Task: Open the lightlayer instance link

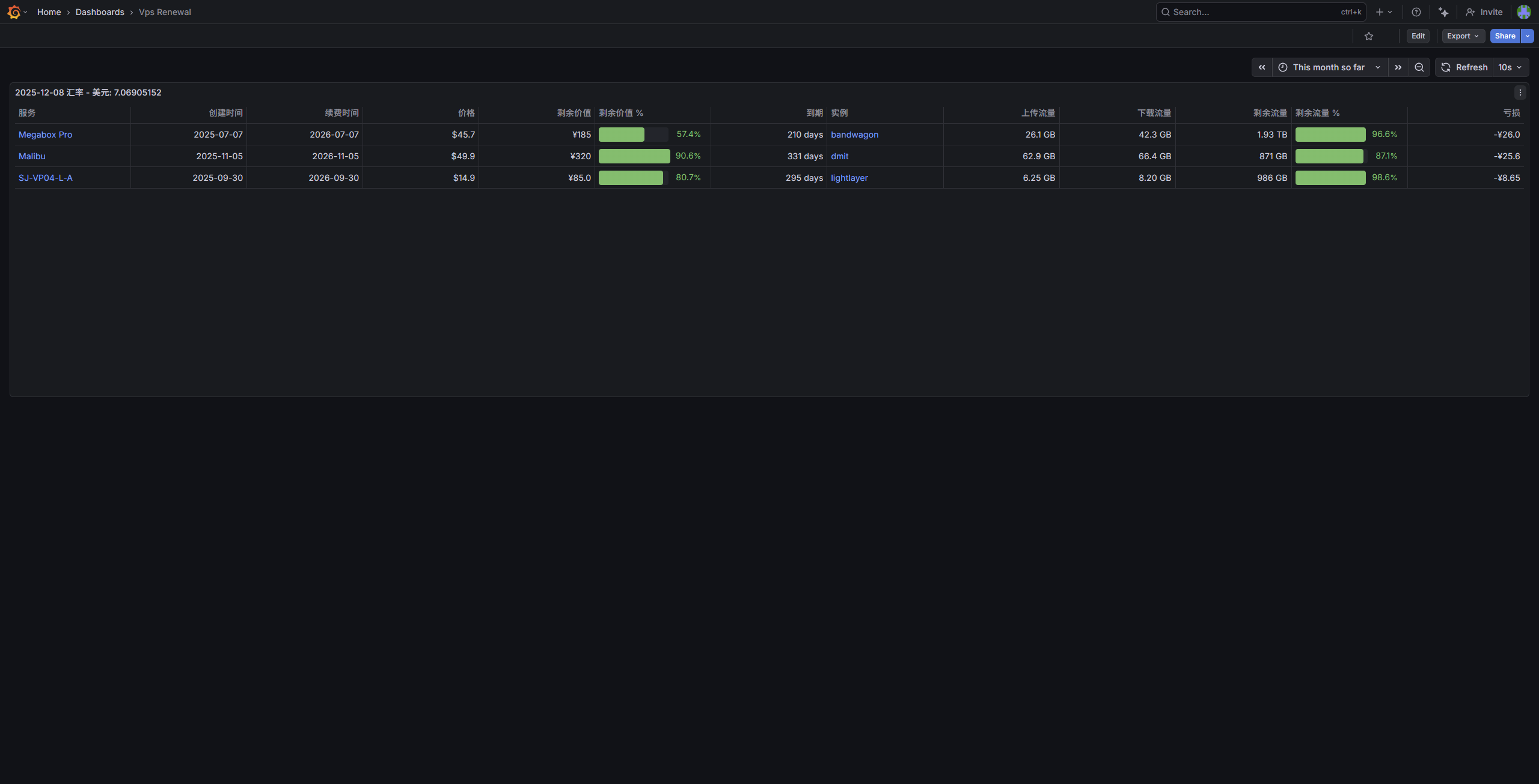Action: [x=849, y=178]
